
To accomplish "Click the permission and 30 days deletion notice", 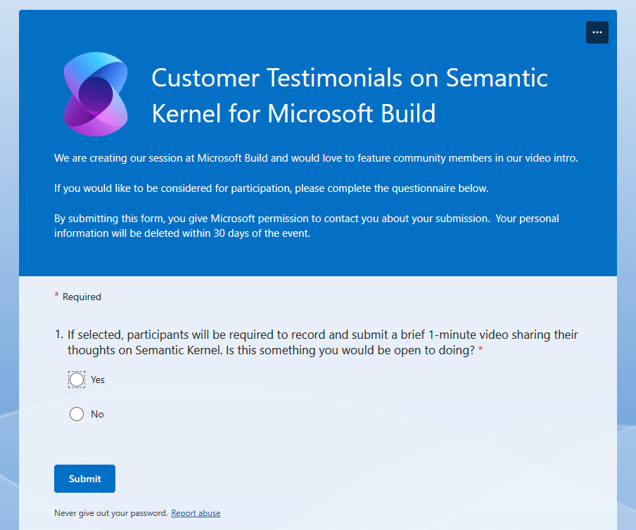I will [307, 226].
